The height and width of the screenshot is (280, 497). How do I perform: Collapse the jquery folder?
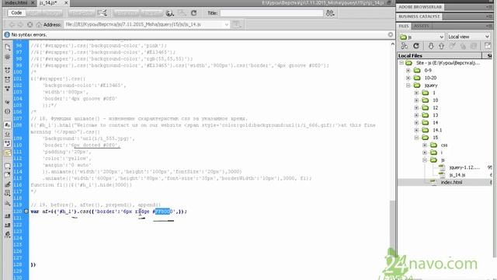408,86
